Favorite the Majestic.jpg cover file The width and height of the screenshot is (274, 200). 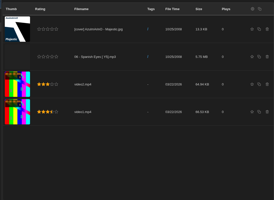click(x=252, y=29)
